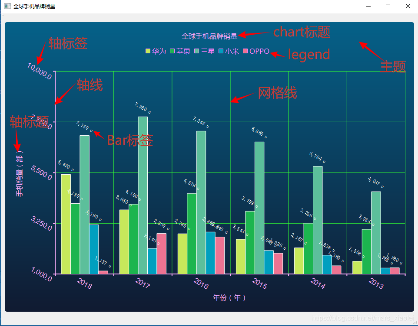
Task: Click the x-axis label 2014
Action: point(318,284)
